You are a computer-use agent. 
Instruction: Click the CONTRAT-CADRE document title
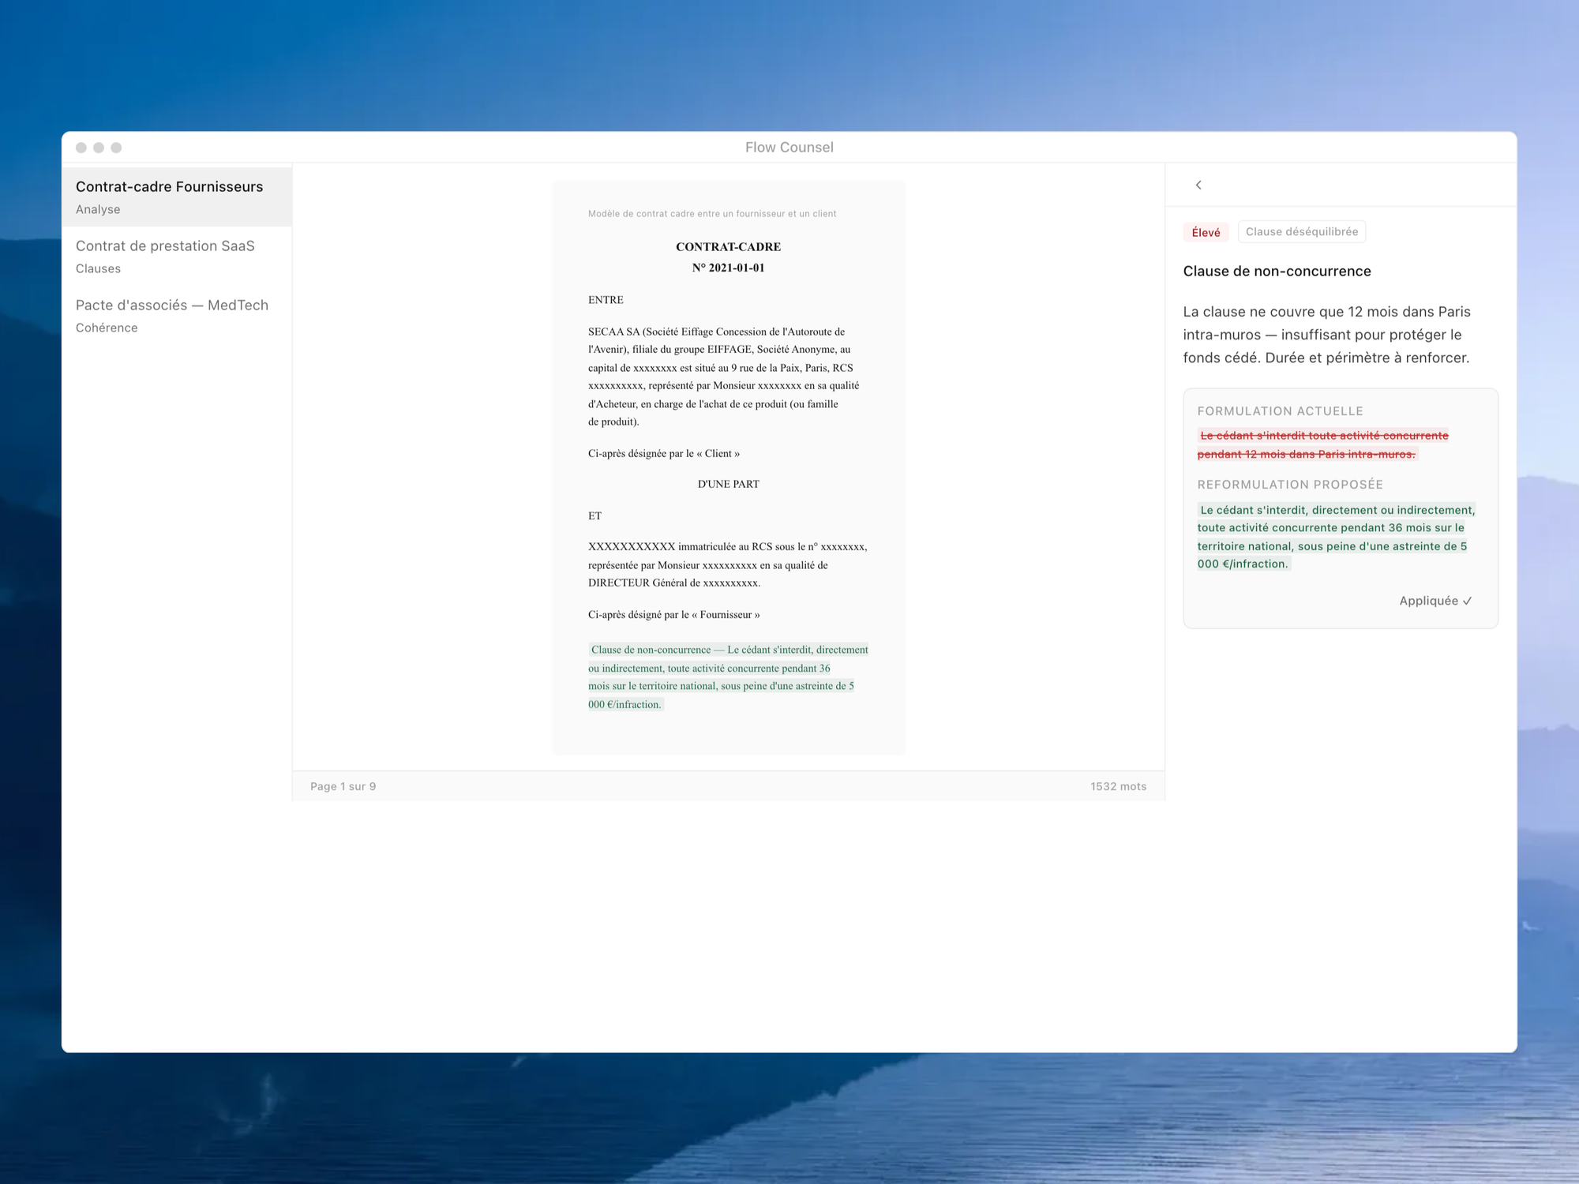coord(728,246)
